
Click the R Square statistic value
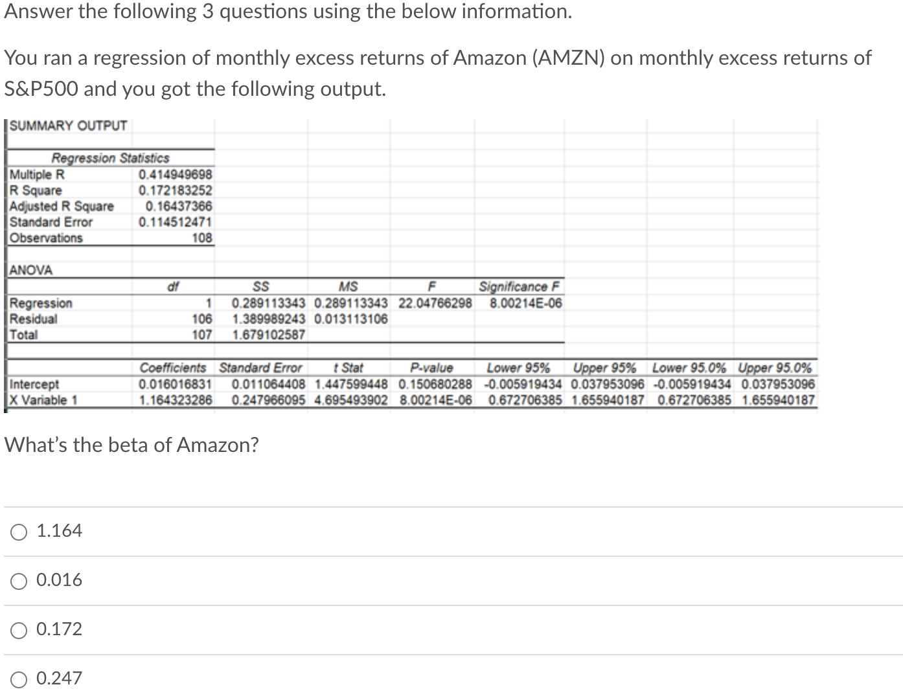click(176, 190)
